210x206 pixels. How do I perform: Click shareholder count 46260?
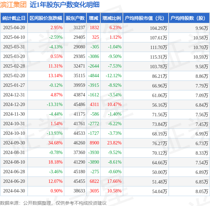click(x=79, y=143)
